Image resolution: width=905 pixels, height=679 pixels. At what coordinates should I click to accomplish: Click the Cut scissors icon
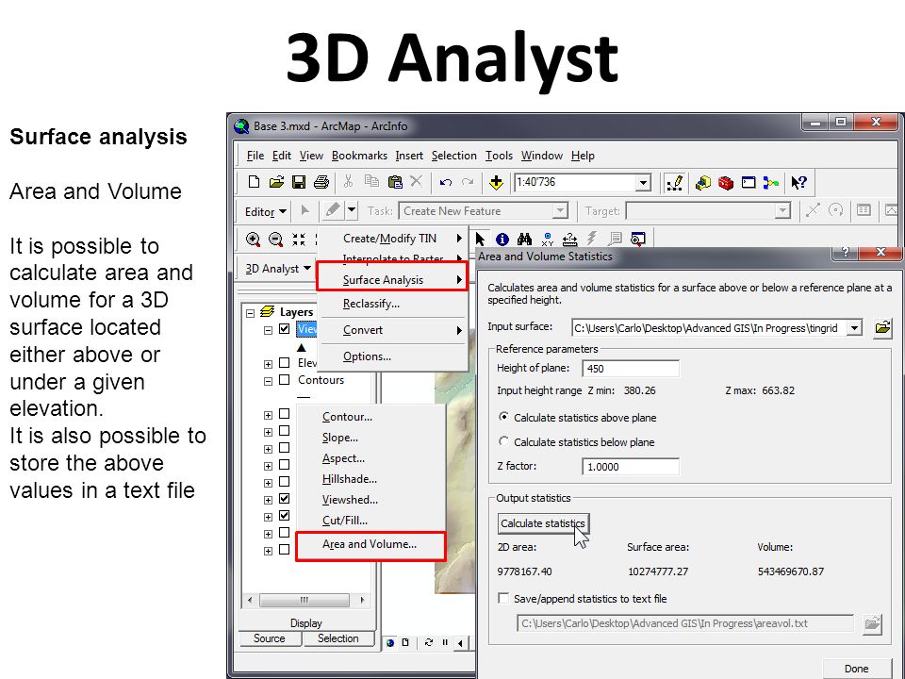click(348, 182)
